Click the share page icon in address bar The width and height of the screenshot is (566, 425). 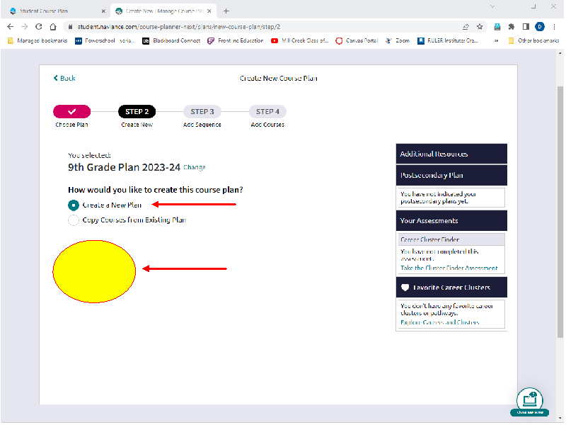[466, 27]
